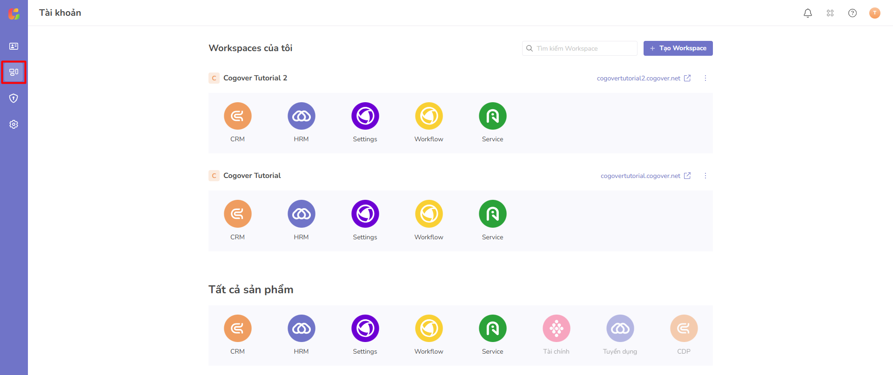The height and width of the screenshot is (375, 893).
Task: Open external link icon for cogovertutorial2.cogover.net
Action: point(687,78)
